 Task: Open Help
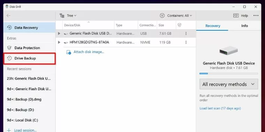pos(241,16)
